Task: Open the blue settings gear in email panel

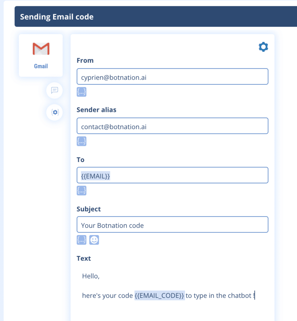Action: coord(263,47)
